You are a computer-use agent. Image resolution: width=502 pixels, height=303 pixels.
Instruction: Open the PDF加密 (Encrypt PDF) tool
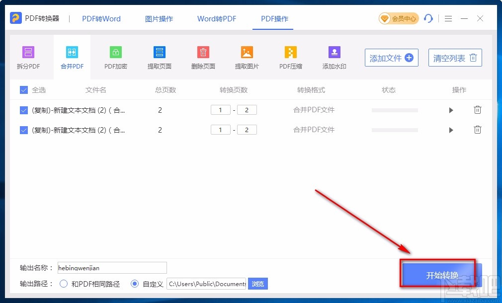pos(115,56)
